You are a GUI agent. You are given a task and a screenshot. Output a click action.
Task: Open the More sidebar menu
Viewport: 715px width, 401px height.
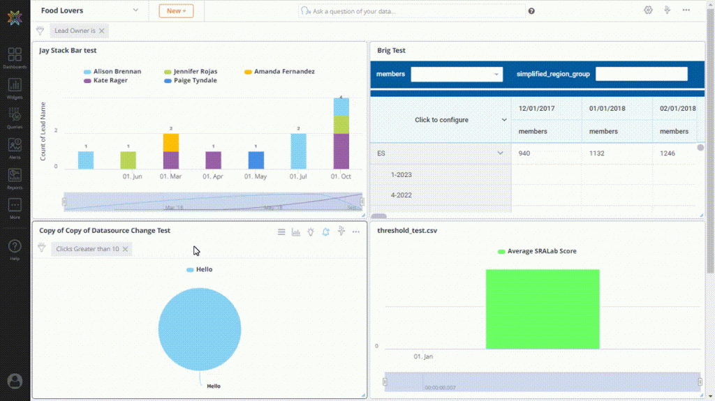15,209
